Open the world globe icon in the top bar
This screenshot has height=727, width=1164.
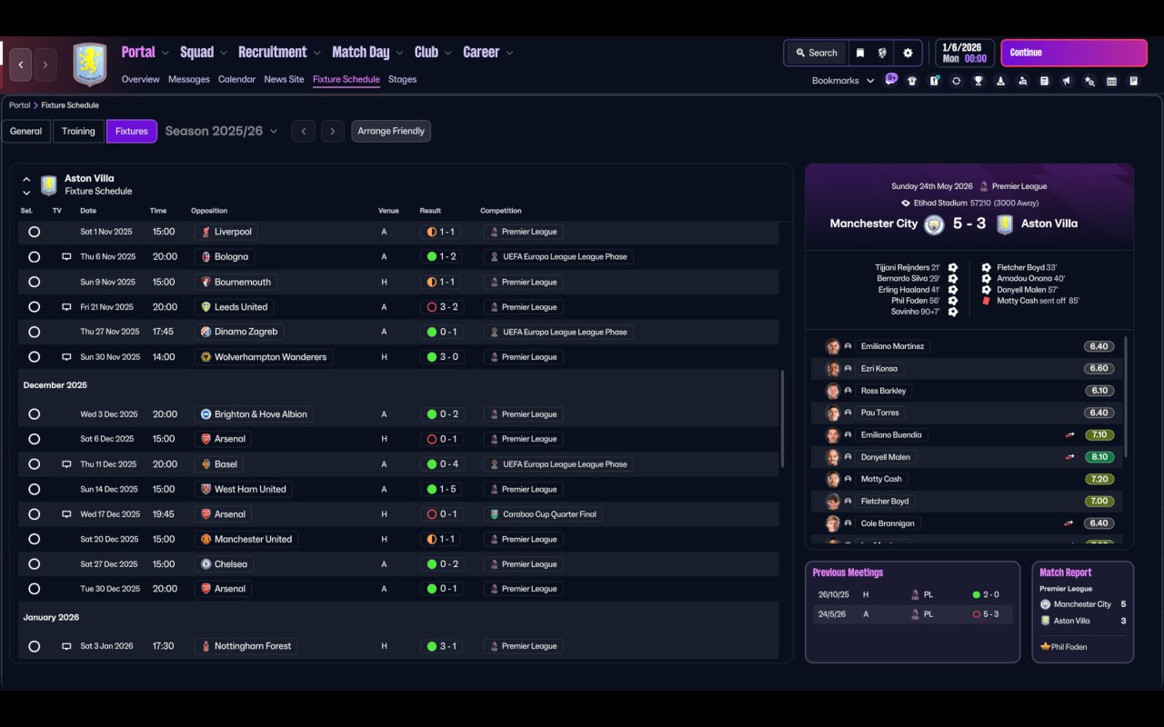tap(882, 53)
